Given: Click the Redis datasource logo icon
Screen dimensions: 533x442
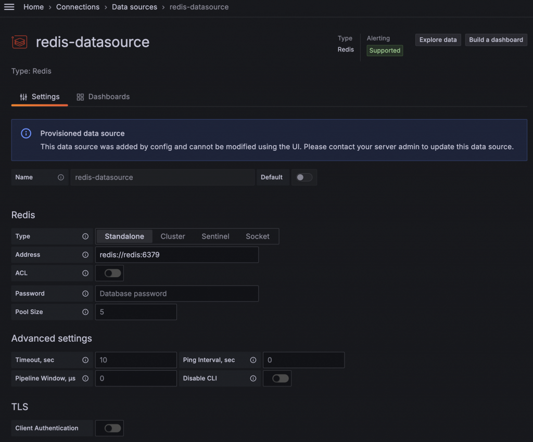Looking at the screenshot, I should (x=19, y=42).
